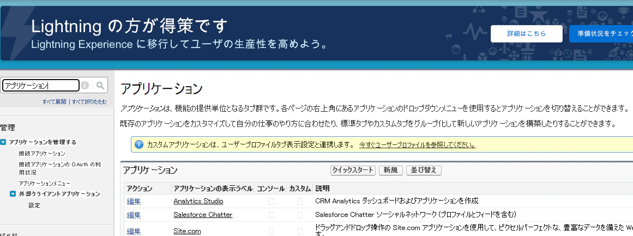This screenshot has height=236, width=633.
Task: Click the 並び替え button
Action: 424,170
